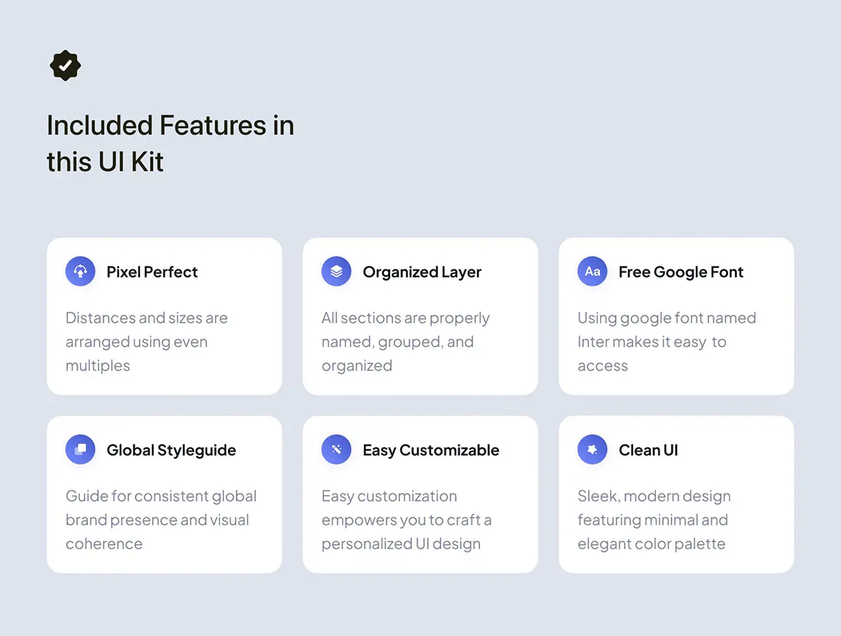
Task: Select the 'Organized Layer' card title
Action: pyautogui.click(x=422, y=272)
